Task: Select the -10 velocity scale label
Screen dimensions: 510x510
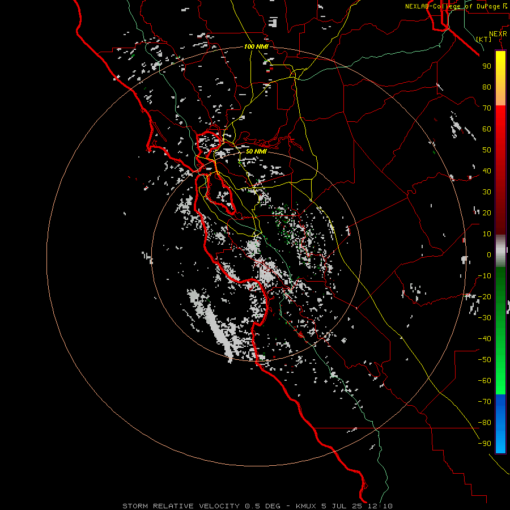Action: (x=484, y=276)
